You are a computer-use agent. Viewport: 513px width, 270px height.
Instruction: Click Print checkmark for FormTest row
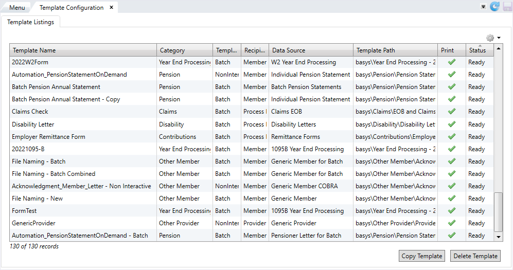(452, 211)
